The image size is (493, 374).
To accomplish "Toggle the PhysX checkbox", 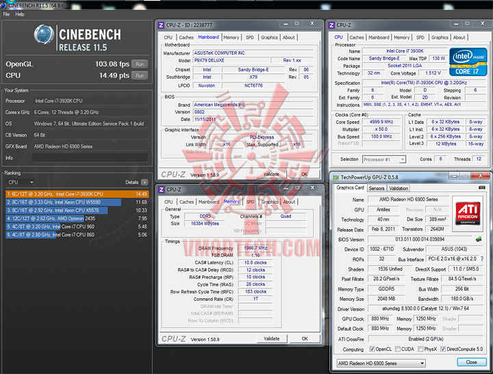I will [420, 349].
